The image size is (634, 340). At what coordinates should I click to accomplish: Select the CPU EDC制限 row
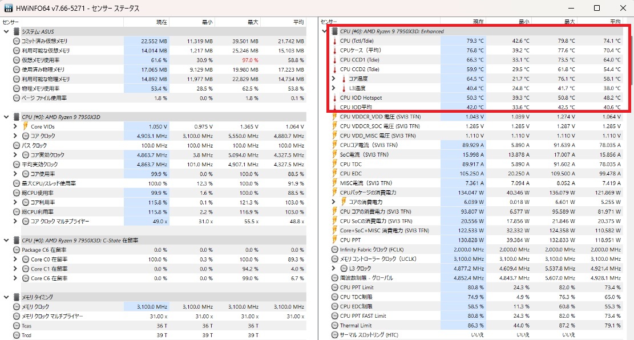click(x=476, y=306)
